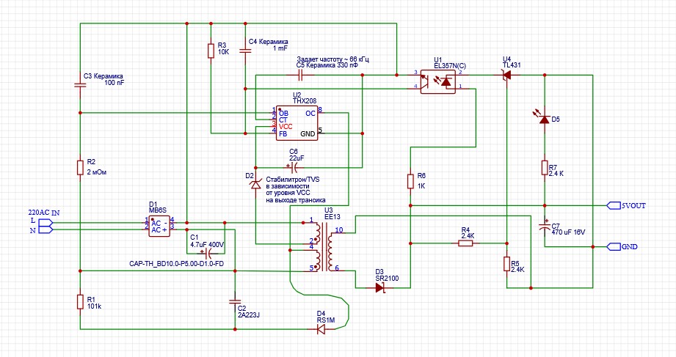Select capacitor C2 2A223J symbol

235,302
